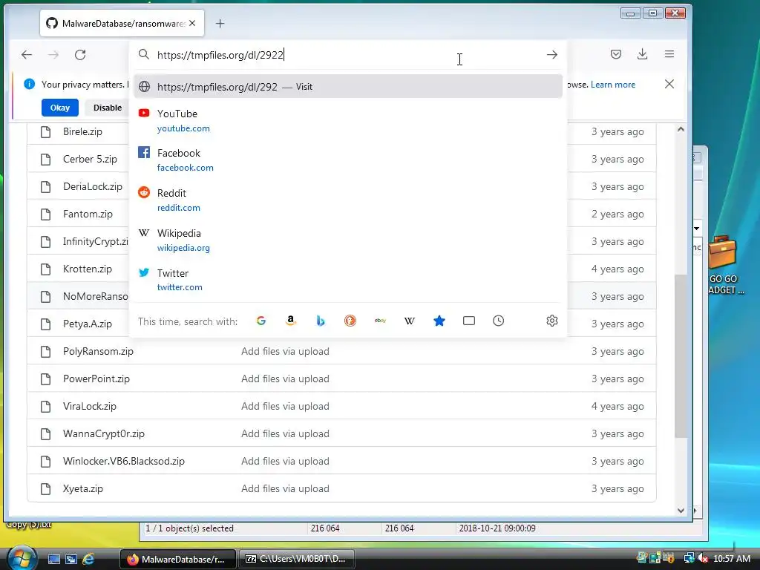Click the muted volume tray icon
760x570 pixels.
point(703,559)
